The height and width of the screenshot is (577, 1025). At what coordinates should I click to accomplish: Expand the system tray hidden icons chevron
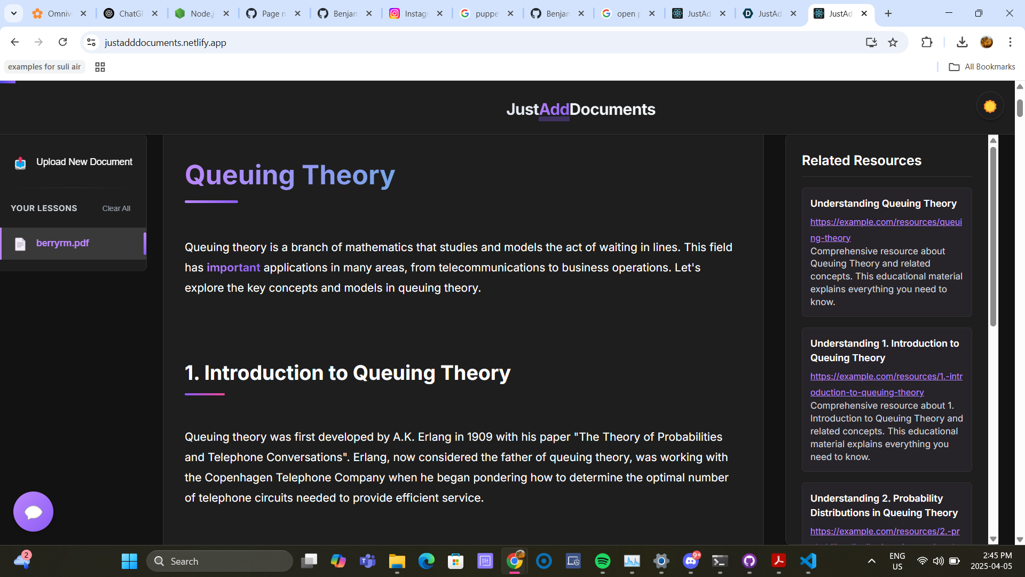coord(871,561)
